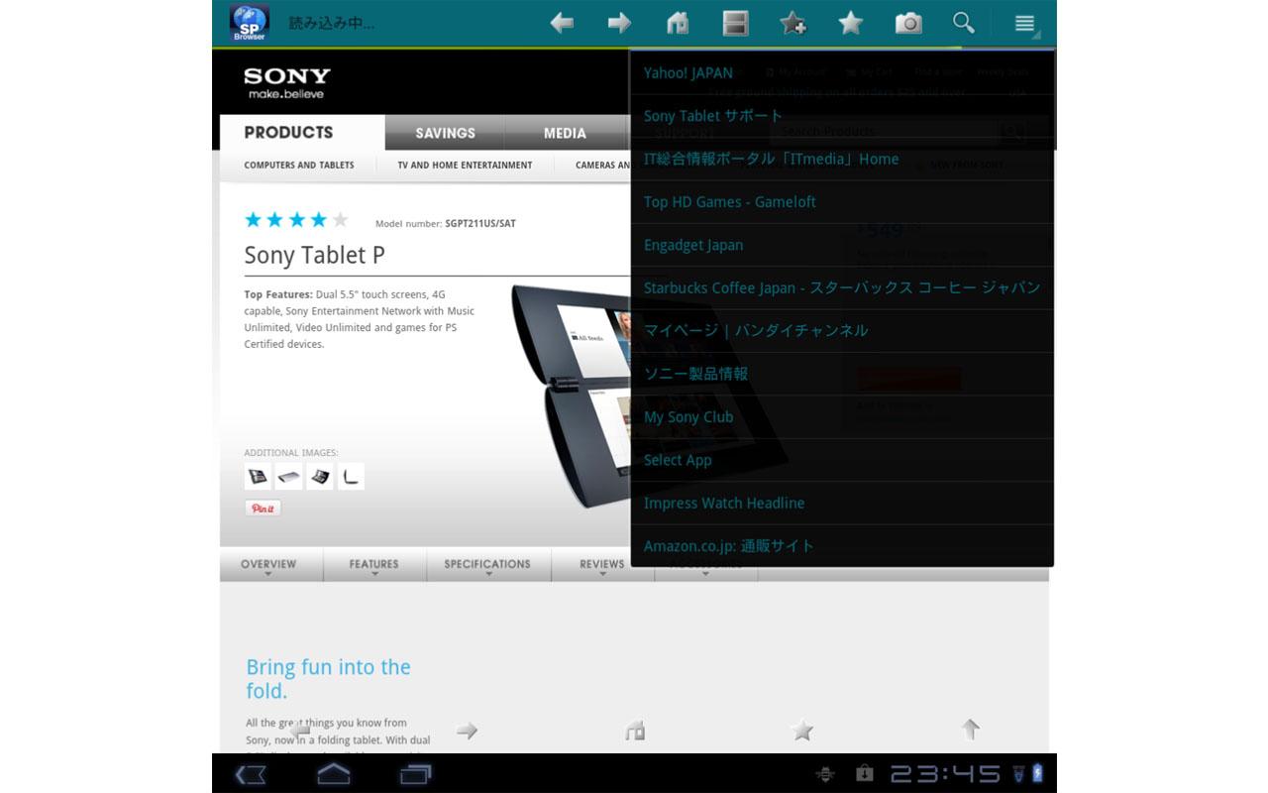Tap the Android Back button
The height and width of the screenshot is (793, 1268).
coord(251,774)
